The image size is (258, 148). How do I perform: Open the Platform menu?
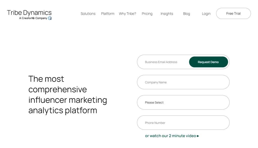[x=108, y=14]
